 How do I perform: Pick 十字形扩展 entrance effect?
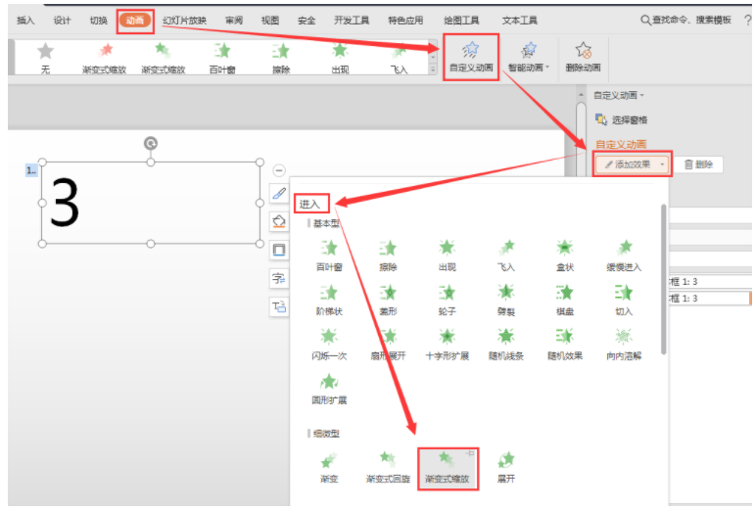tap(447, 345)
